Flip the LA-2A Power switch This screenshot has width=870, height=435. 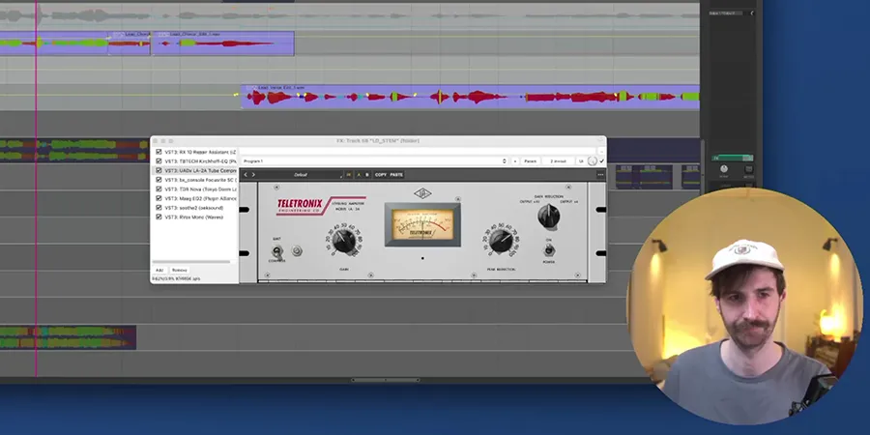tap(548, 250)
